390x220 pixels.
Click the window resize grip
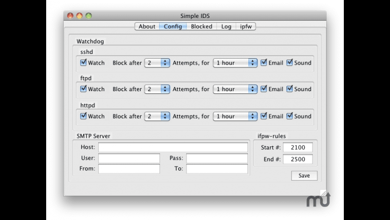click(323, 193)
